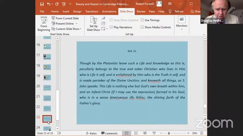Click slide area scroll up arrow

click(x=205, y=39)
